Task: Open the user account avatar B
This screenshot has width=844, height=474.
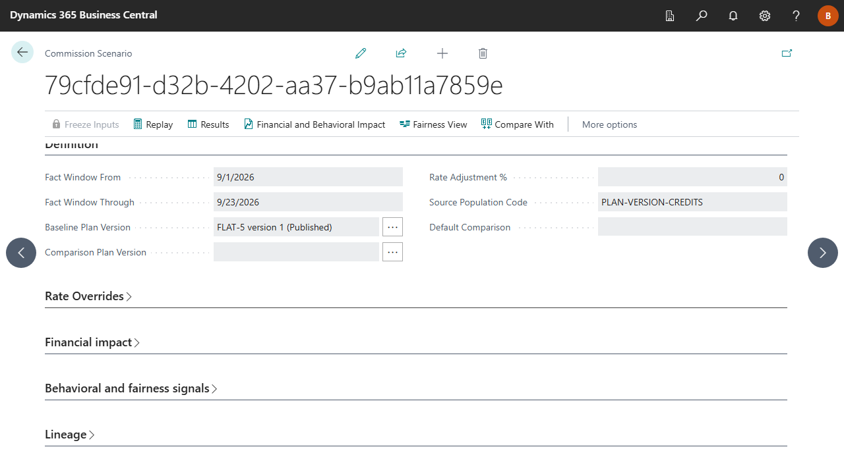Action: click(828, 16)
